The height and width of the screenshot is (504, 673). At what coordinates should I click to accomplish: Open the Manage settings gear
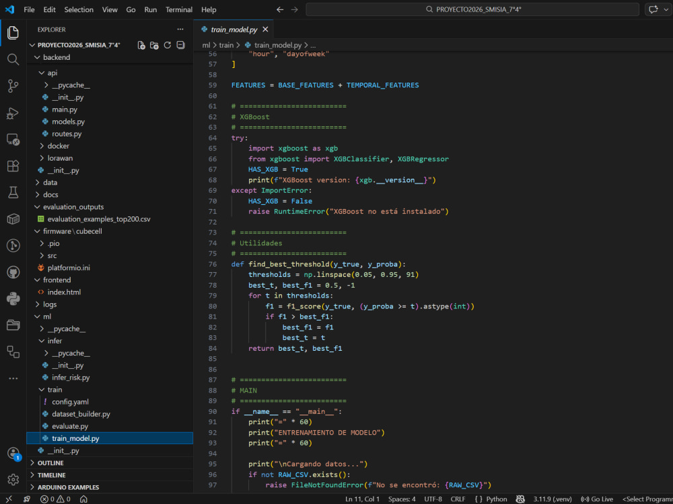[13, 479]
